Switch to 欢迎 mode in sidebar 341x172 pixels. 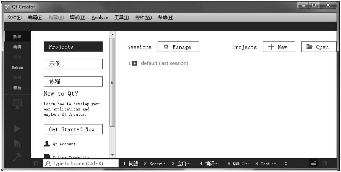coord(17,37)
